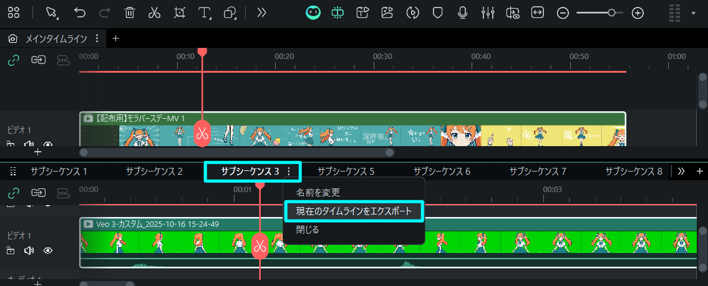
Task: Click main timeline horizontal scrollbar
Action: pos(236,153)
